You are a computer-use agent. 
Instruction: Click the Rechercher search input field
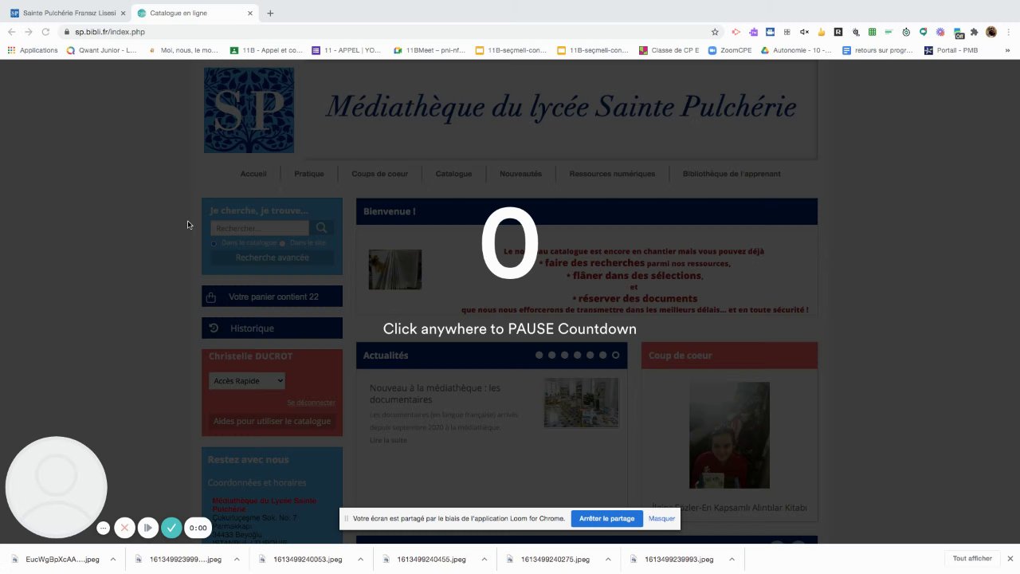259,228
